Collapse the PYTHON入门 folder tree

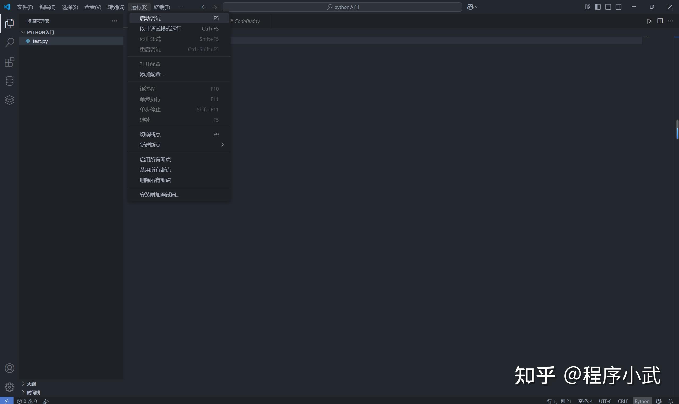40,32
